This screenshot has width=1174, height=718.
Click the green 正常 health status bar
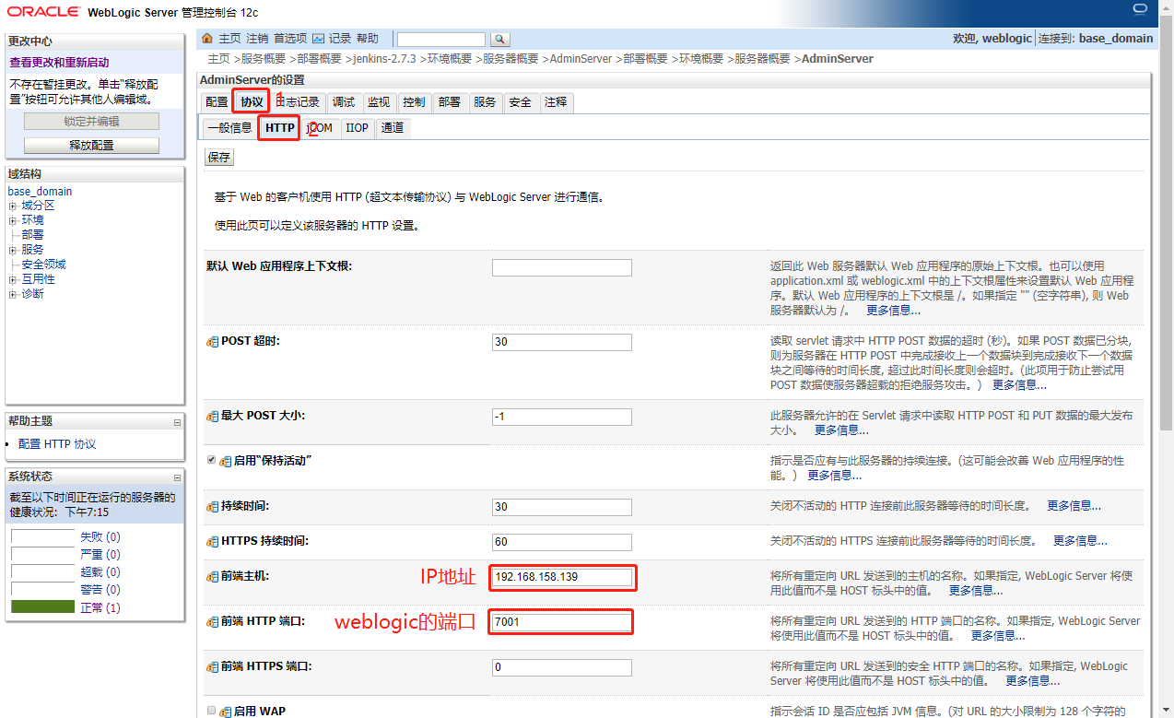pos(42,607)
